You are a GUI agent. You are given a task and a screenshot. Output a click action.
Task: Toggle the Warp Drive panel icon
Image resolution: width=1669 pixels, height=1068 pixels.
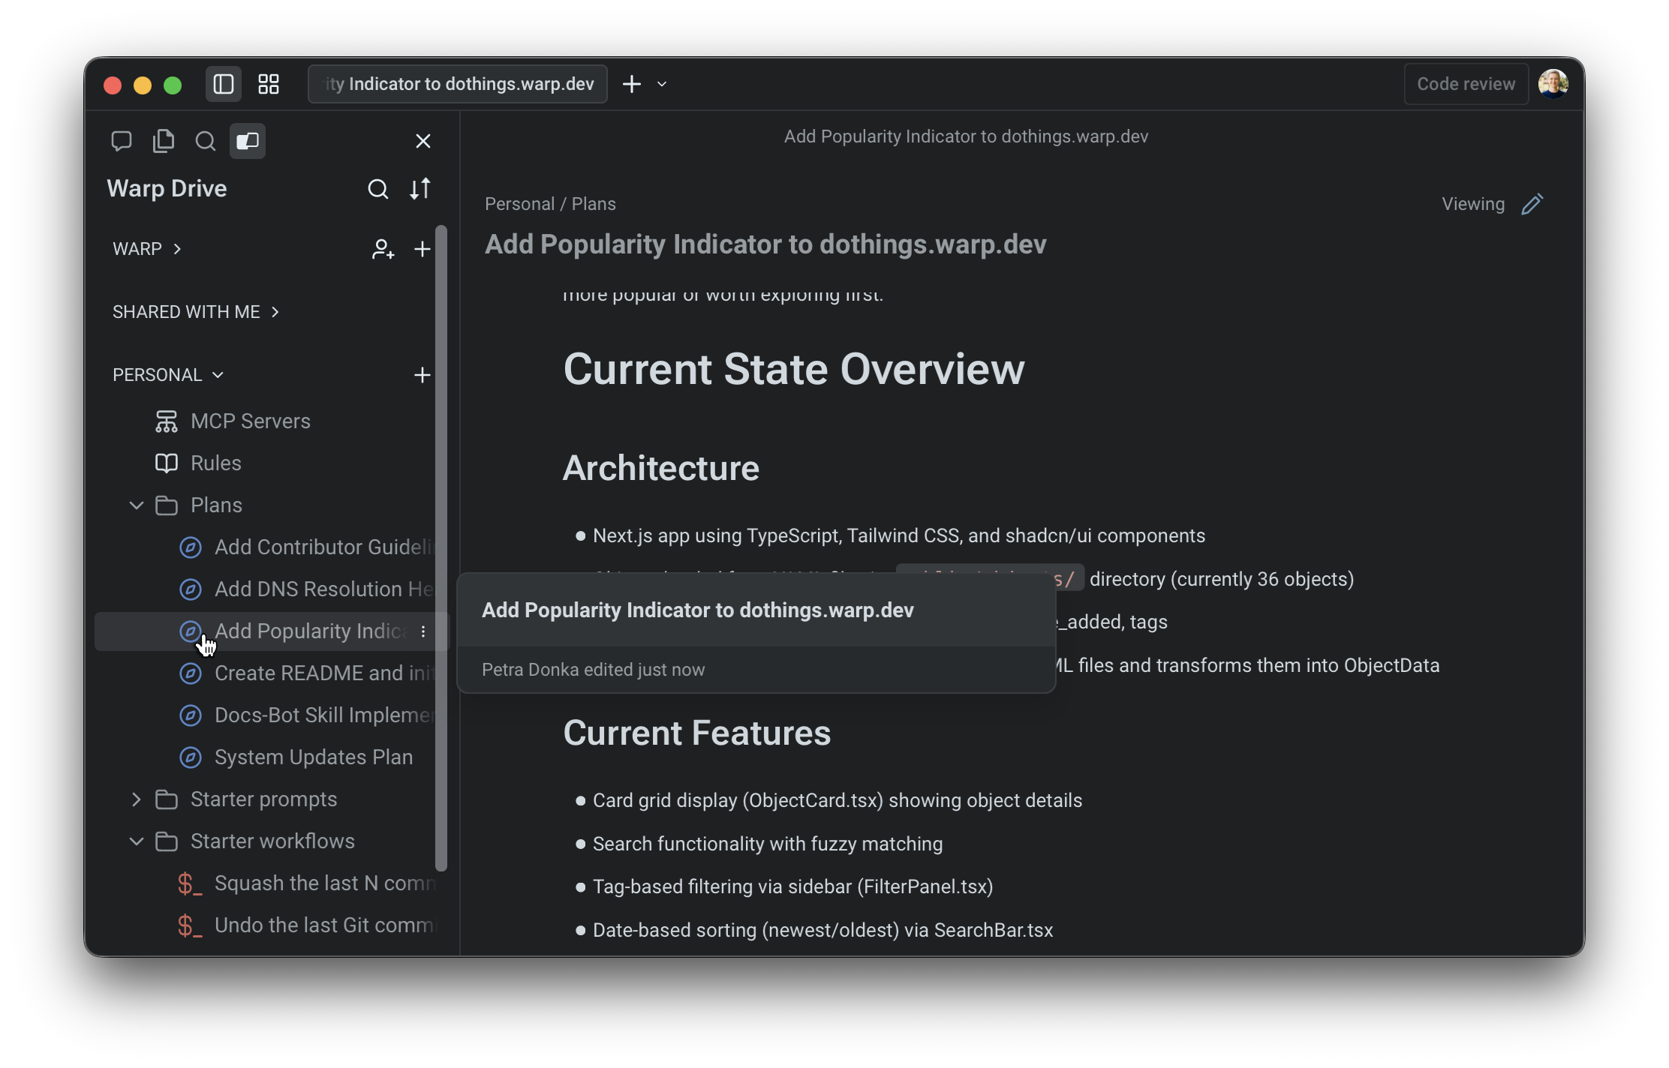coord(247,141)
